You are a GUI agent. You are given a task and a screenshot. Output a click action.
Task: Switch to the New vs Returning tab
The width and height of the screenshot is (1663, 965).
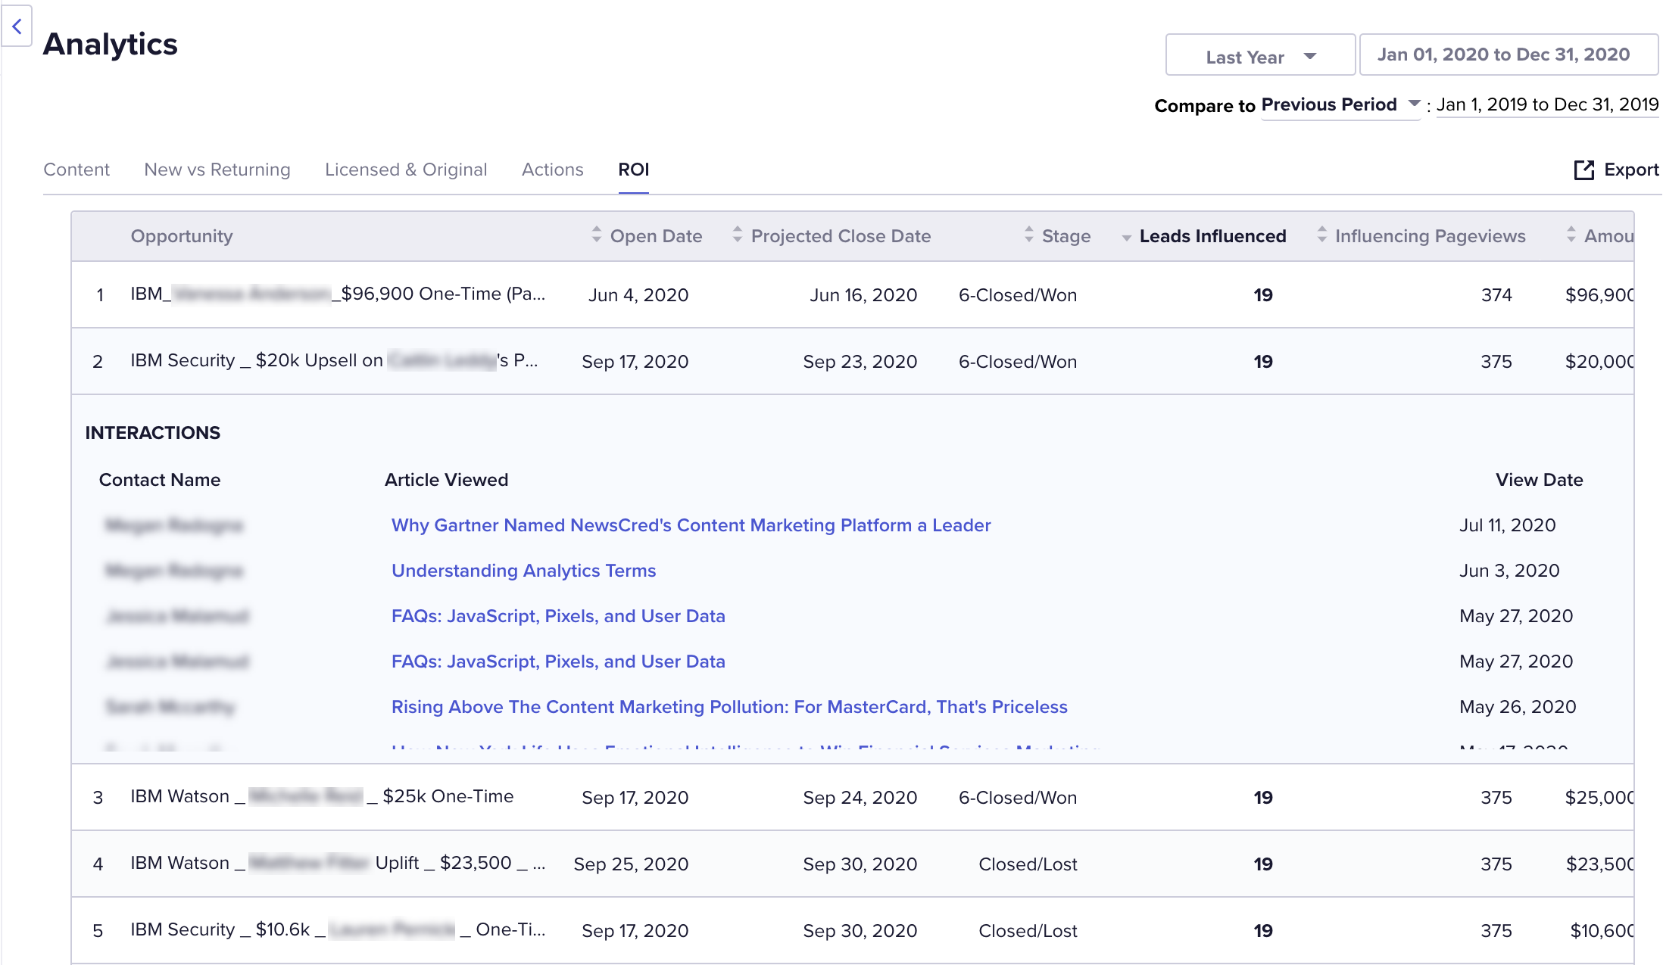(x=217, y=170)
